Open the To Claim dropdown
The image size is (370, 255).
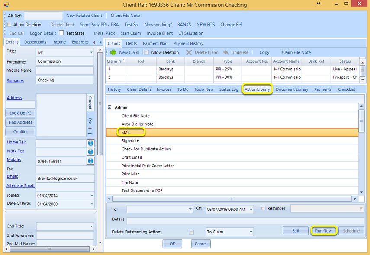[x=230, y=232]
